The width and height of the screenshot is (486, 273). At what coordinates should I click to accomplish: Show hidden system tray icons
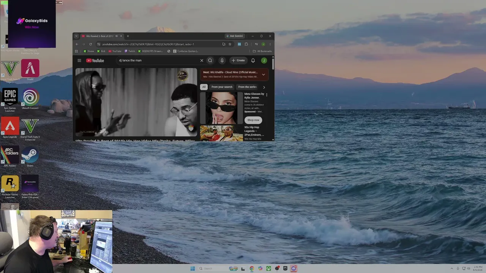click(451, 268)
